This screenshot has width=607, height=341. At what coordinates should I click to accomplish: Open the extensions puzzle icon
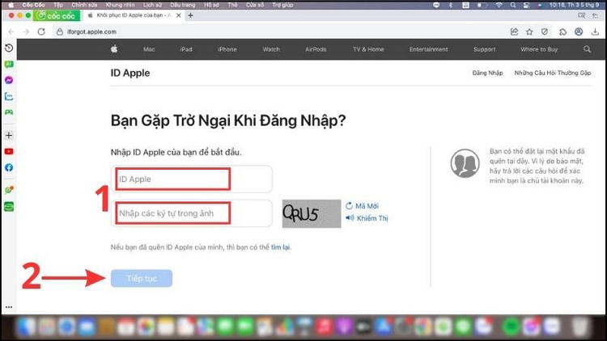pyautogui.click(x=562, y=32)
